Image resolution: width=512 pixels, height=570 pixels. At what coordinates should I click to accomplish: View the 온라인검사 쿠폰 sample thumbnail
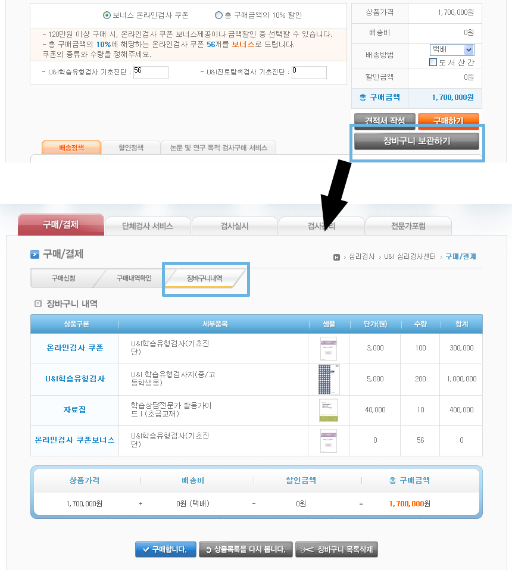tap(328, 349)
